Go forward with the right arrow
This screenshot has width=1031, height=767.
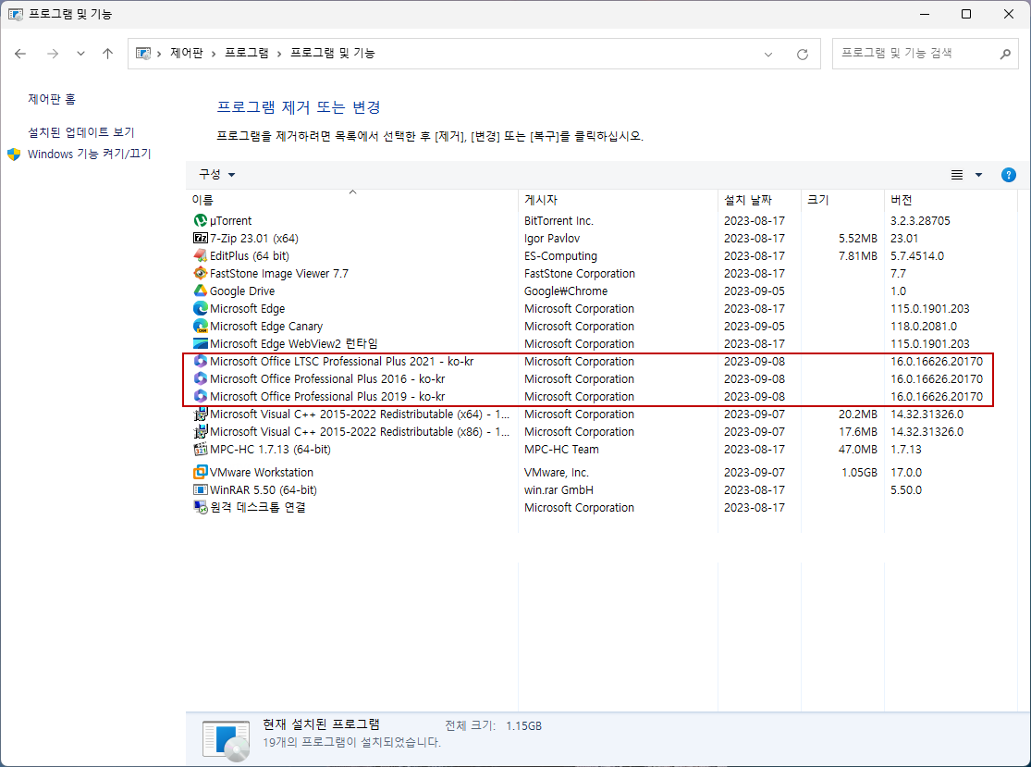click(x=53, y=54)
